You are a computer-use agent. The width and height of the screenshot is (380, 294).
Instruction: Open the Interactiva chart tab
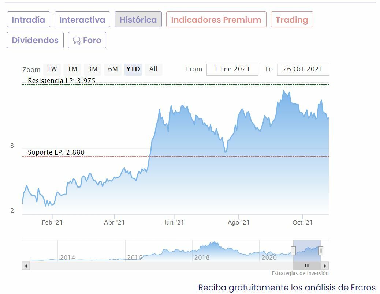(82, 20)
